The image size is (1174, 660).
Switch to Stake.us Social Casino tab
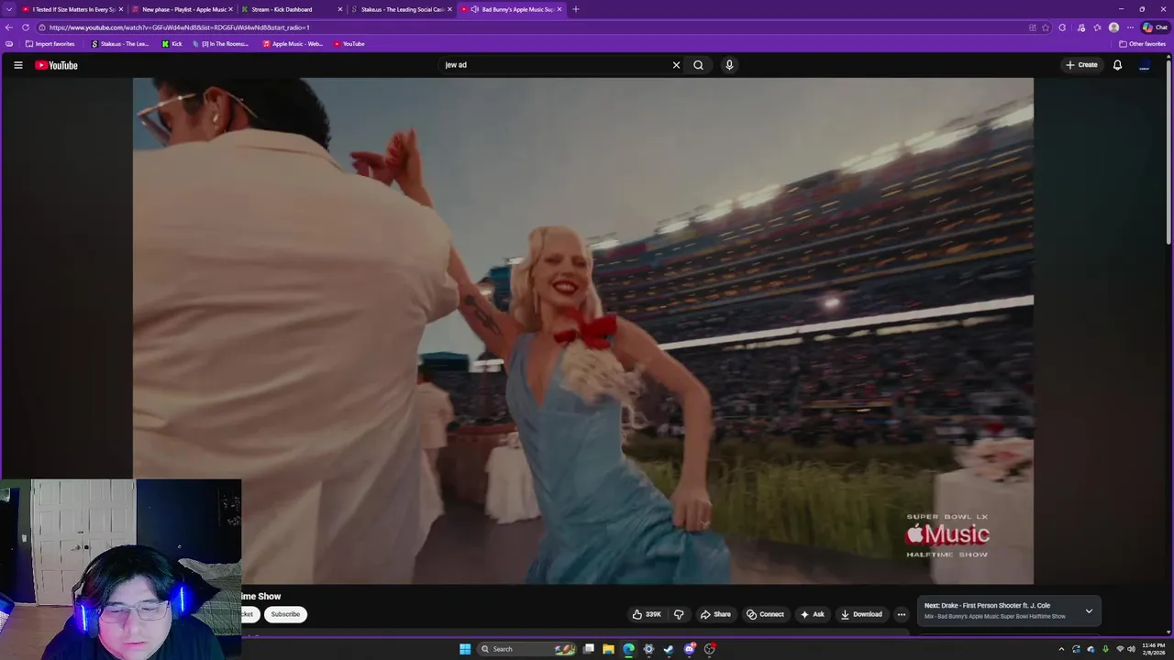click(402, 9)
